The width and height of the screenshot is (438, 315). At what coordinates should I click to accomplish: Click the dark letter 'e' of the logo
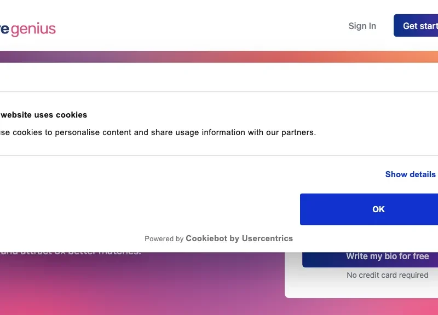[5, 30]
